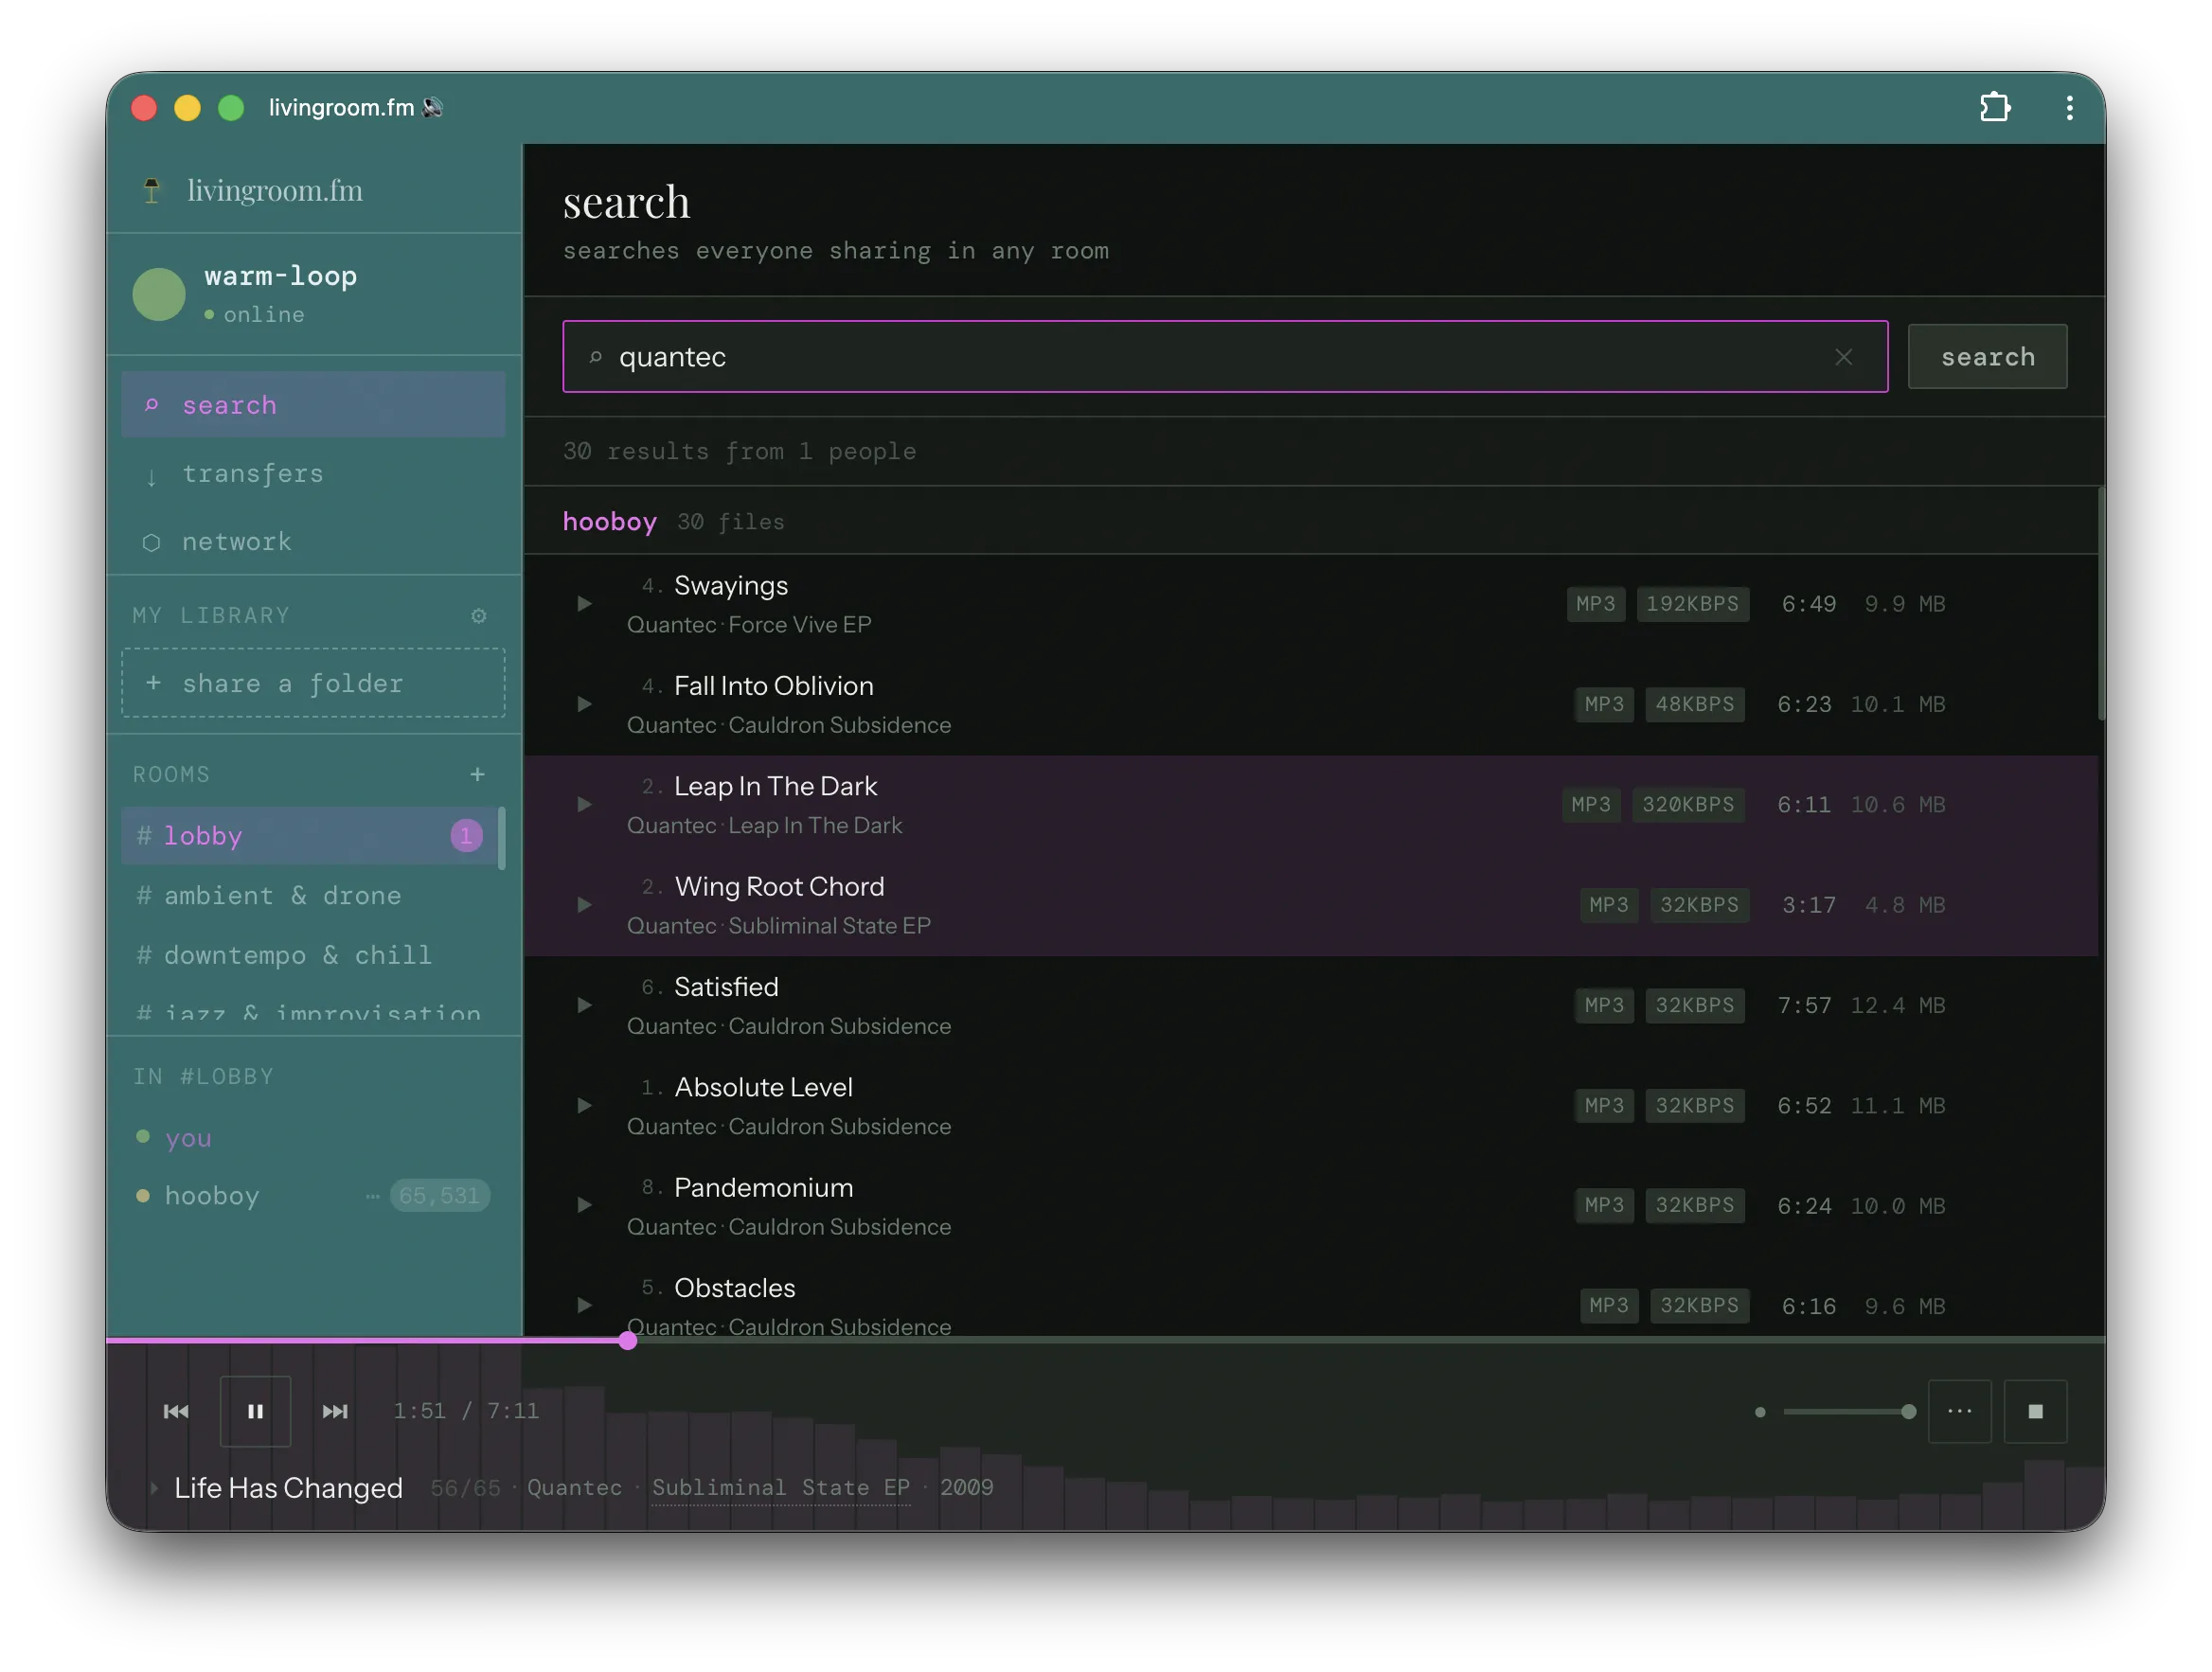Play the Pandemonium track
Image resolution: width=2212 pixels, height=1672 pixels.
[x=584, y=1205]
